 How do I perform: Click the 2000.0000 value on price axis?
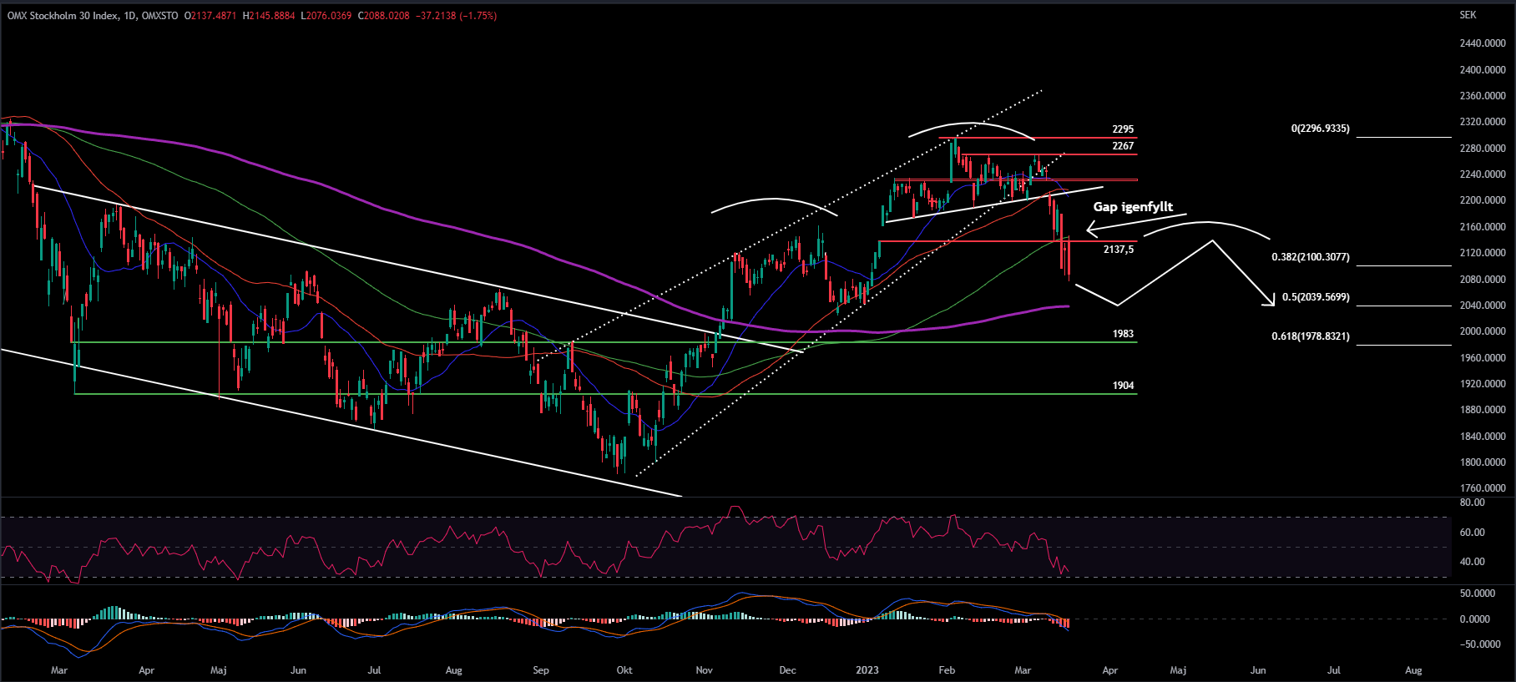[1482, 331]
